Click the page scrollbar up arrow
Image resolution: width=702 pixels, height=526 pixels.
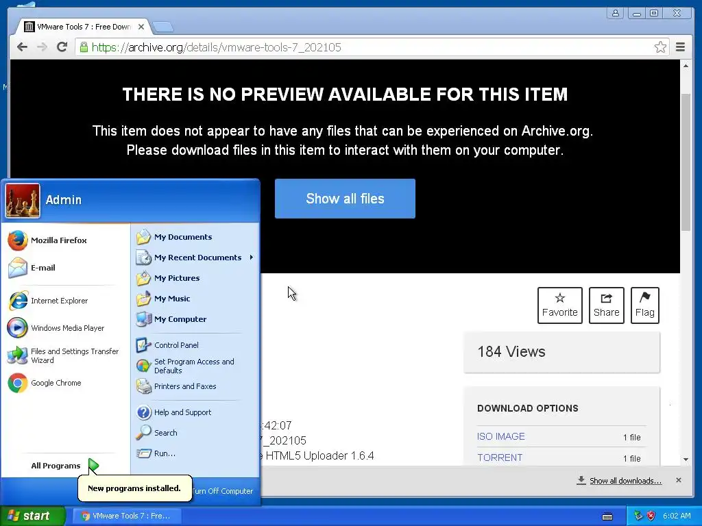[686, 66]
